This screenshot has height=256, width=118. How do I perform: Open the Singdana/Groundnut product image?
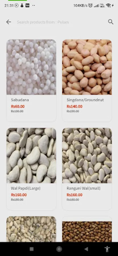point(87,67)
